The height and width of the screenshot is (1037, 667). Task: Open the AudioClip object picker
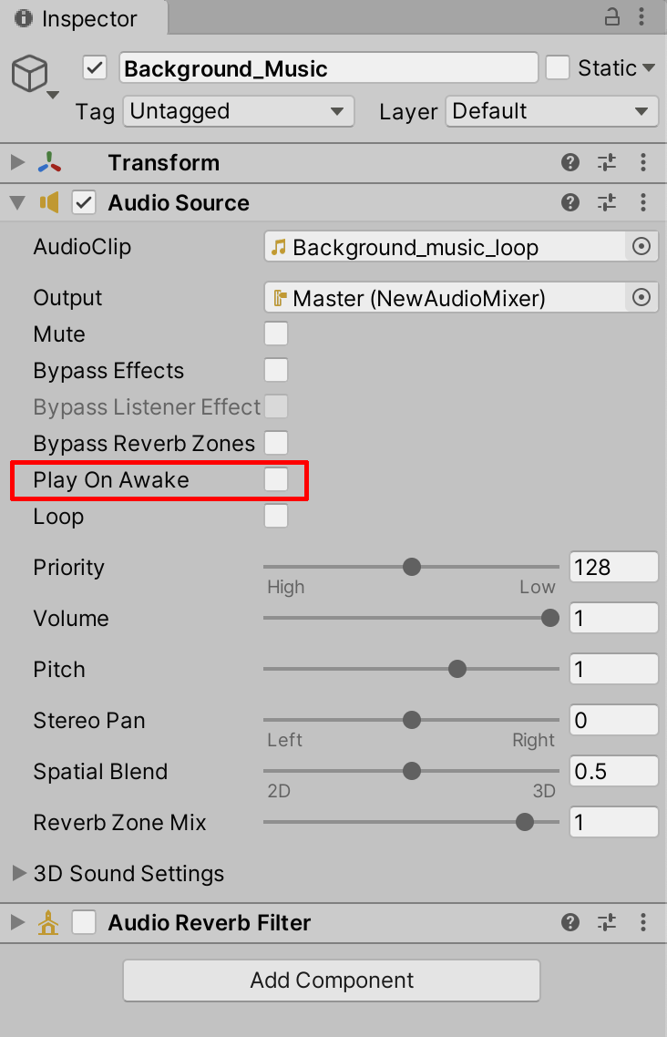pyautogui.click(x=641, y=247)
